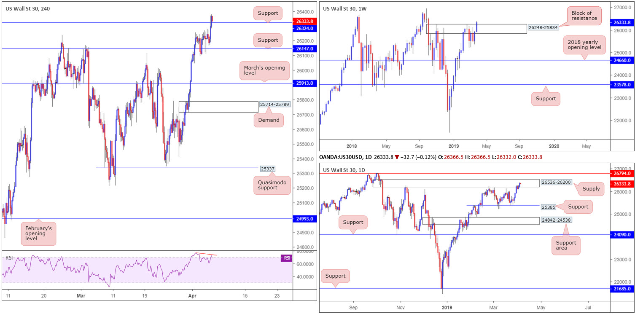635x314 pixels.
Task: Click the 26147.0 price label
Action: 304,49
